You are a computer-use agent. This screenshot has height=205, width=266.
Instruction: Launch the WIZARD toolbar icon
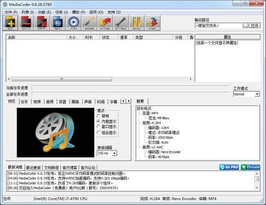(89, 23)
